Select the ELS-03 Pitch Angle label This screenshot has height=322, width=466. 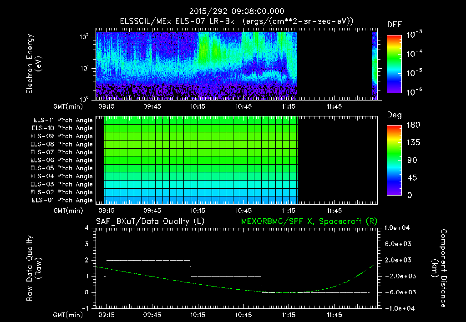tap(61, 185)
